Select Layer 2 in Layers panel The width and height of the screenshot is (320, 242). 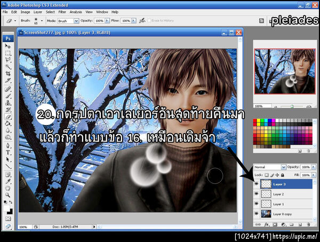(x=286, y=194)
